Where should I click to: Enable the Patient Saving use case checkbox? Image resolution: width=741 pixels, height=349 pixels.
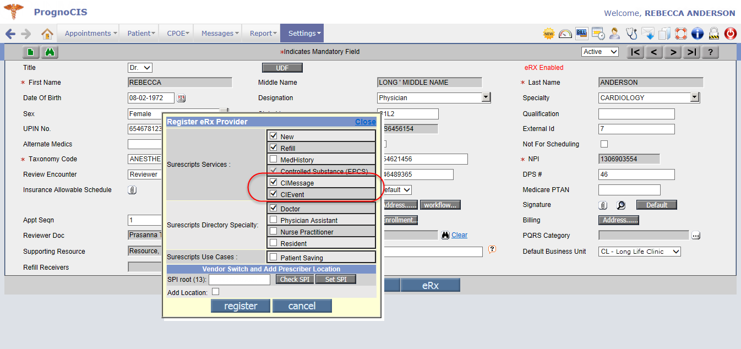tap(273, 256)
